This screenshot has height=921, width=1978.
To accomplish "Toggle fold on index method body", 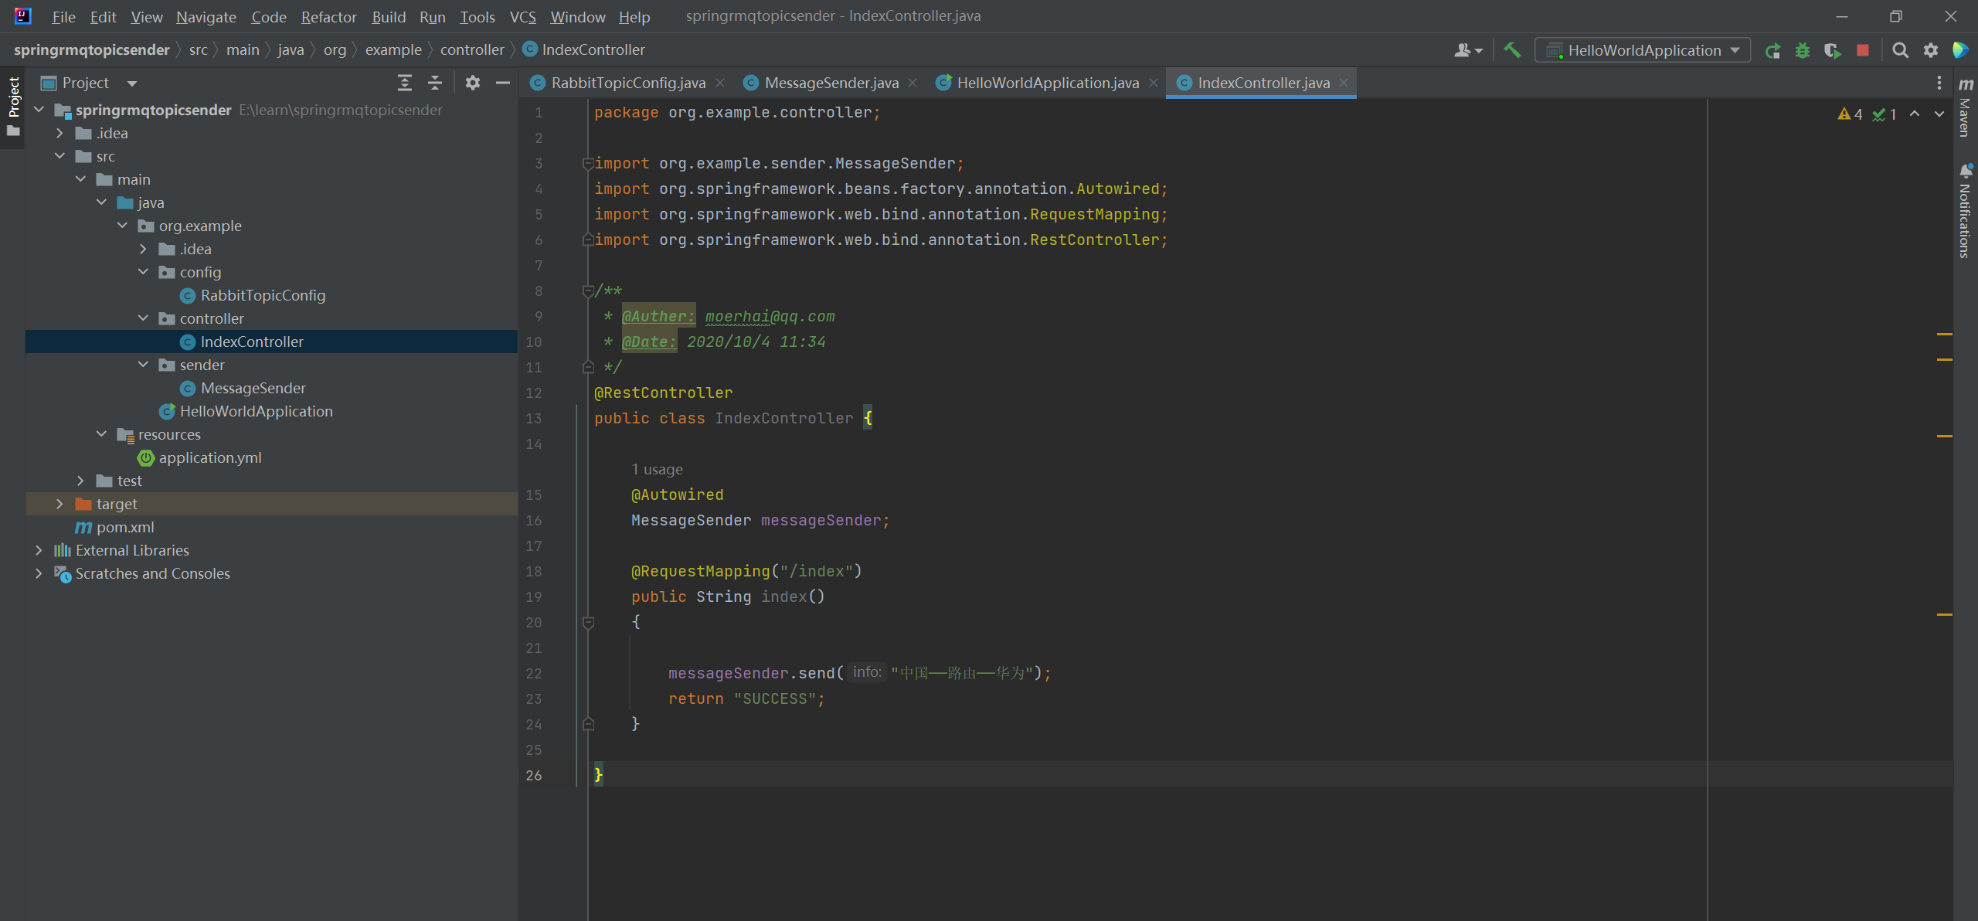I will [588, 622].
